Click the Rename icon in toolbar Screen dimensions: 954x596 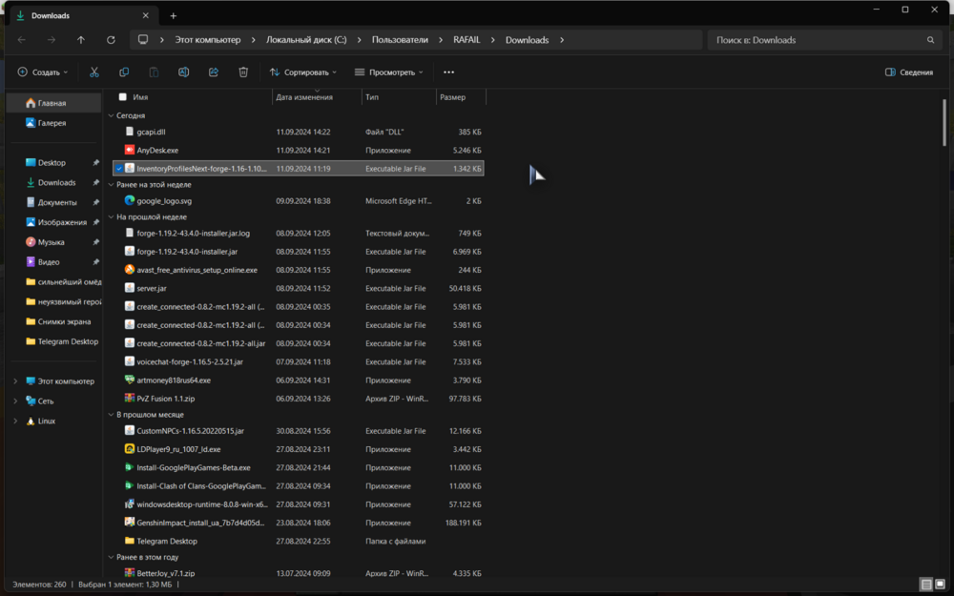(184, 72)
